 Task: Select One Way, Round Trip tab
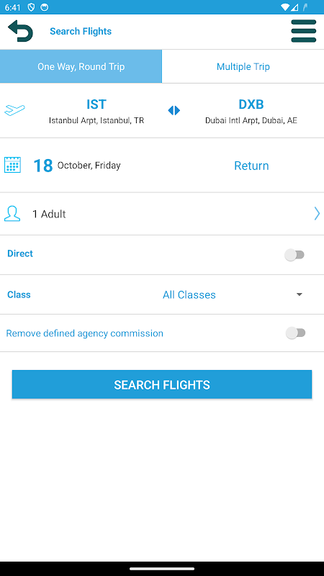coord(81,66)
